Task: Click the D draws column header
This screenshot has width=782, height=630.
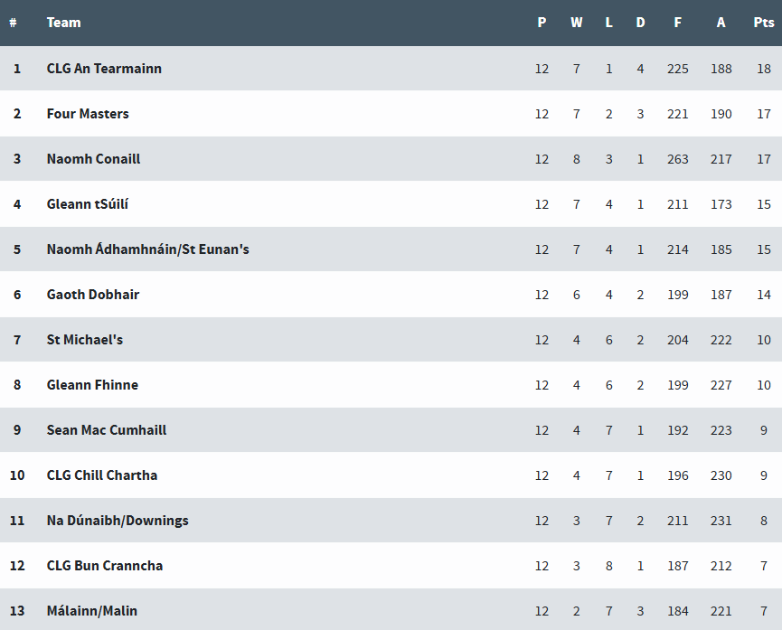Action: click(x=640, y=23)
